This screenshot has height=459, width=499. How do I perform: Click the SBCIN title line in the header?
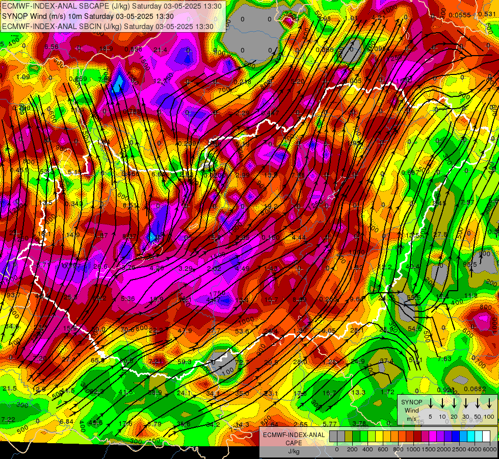108,27
